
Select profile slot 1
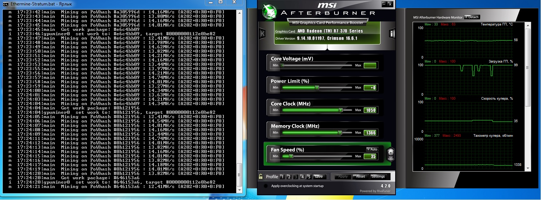[282, 177]
